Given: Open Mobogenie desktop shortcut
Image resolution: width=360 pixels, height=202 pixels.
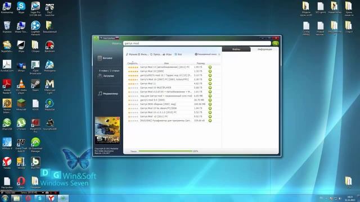Looking at the screenshot, I should [x=49, y=66].
